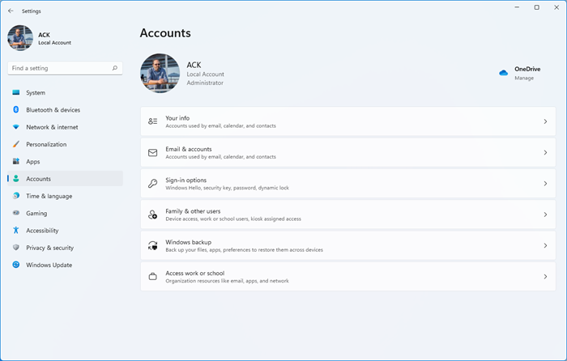Click the small ACK avatar in sidebar

click(20, 38)
